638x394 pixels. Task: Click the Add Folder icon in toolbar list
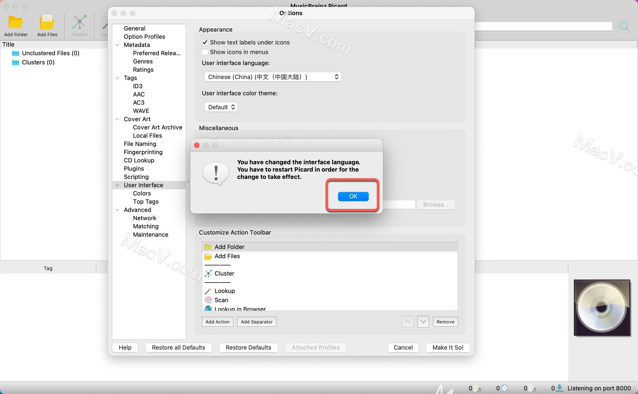coord(208,247)
